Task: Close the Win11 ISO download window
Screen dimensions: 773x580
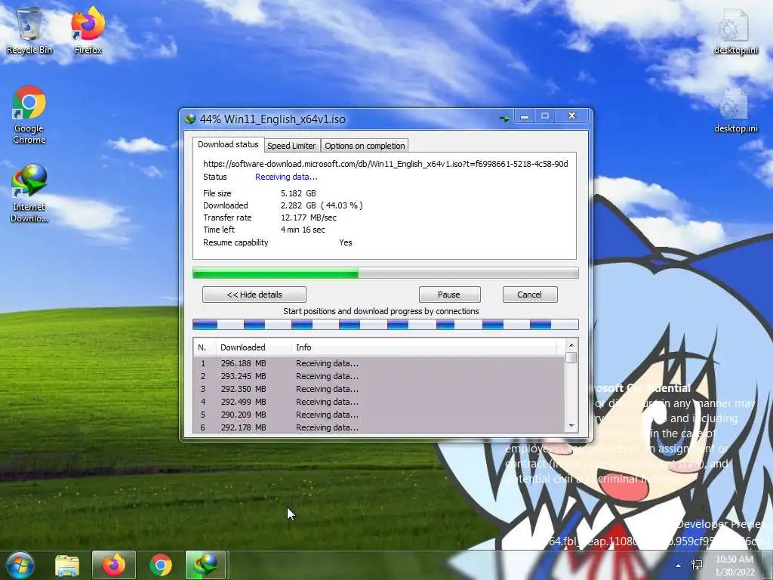Action: [x=572, y=116]
